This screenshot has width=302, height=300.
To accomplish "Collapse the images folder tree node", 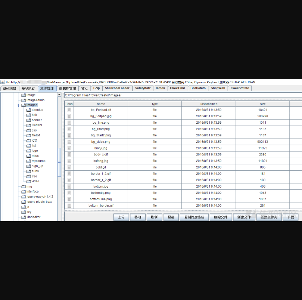I will tap(18, 105).
